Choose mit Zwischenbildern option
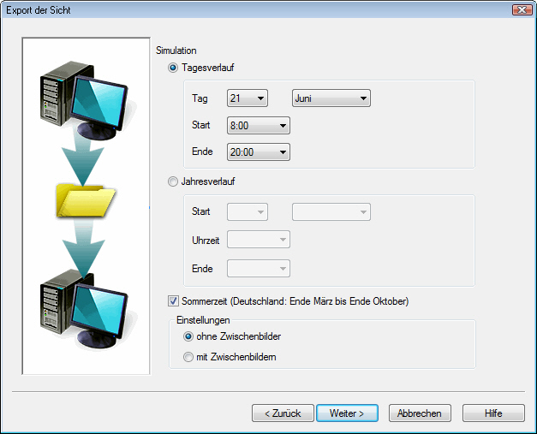Viewport: 537px width, 434px height. pyautogui.click(x=188, y=357)
